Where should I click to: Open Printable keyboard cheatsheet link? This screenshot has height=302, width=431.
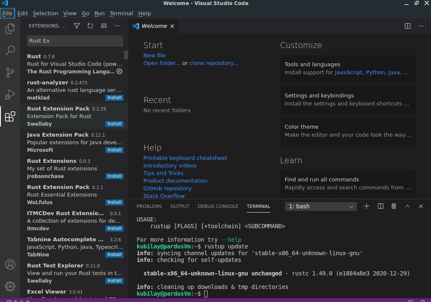click(x=185, y=158)
